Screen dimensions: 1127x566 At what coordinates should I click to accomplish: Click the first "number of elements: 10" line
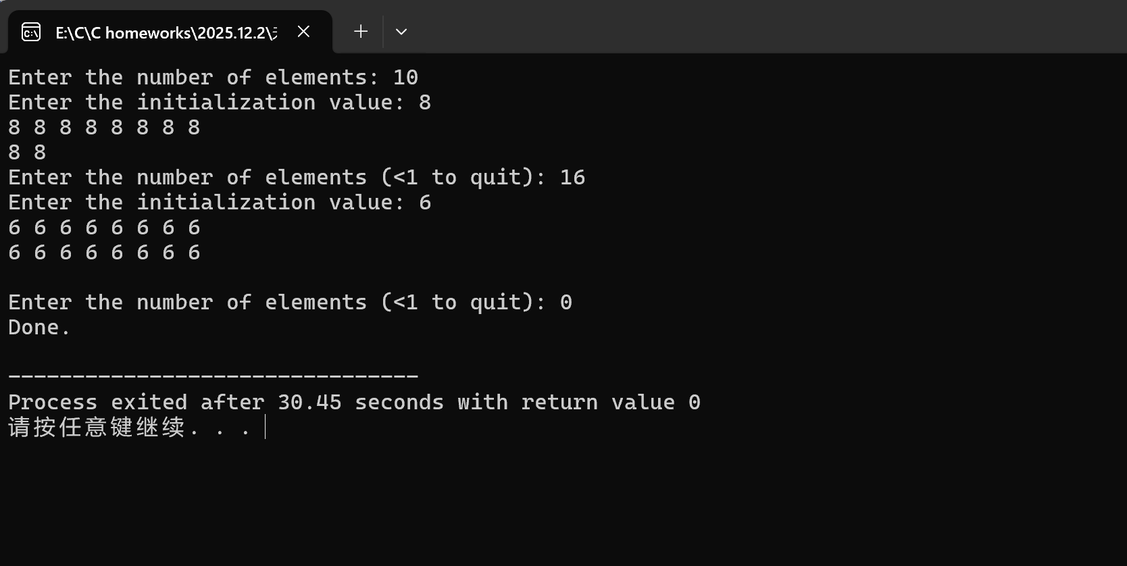[x=213, y=78]
